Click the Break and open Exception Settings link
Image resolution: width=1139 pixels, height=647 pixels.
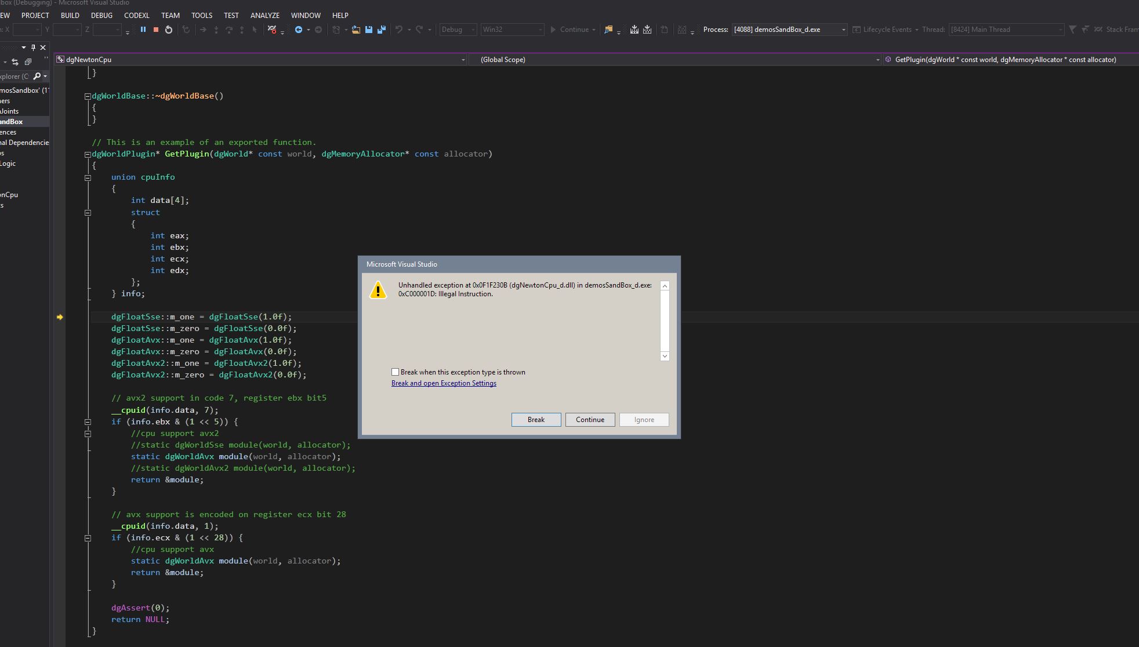pos(444,383)
